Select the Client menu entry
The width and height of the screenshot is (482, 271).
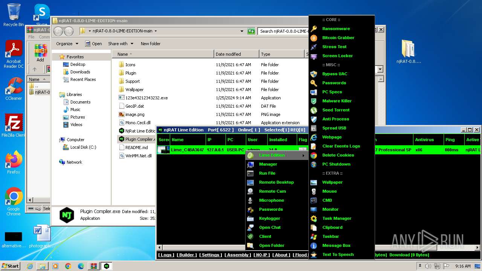click(x=265, y=236)
